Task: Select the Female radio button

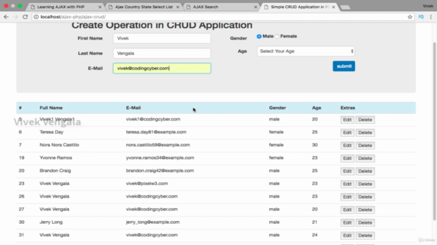Action: (x=277, y=36)
